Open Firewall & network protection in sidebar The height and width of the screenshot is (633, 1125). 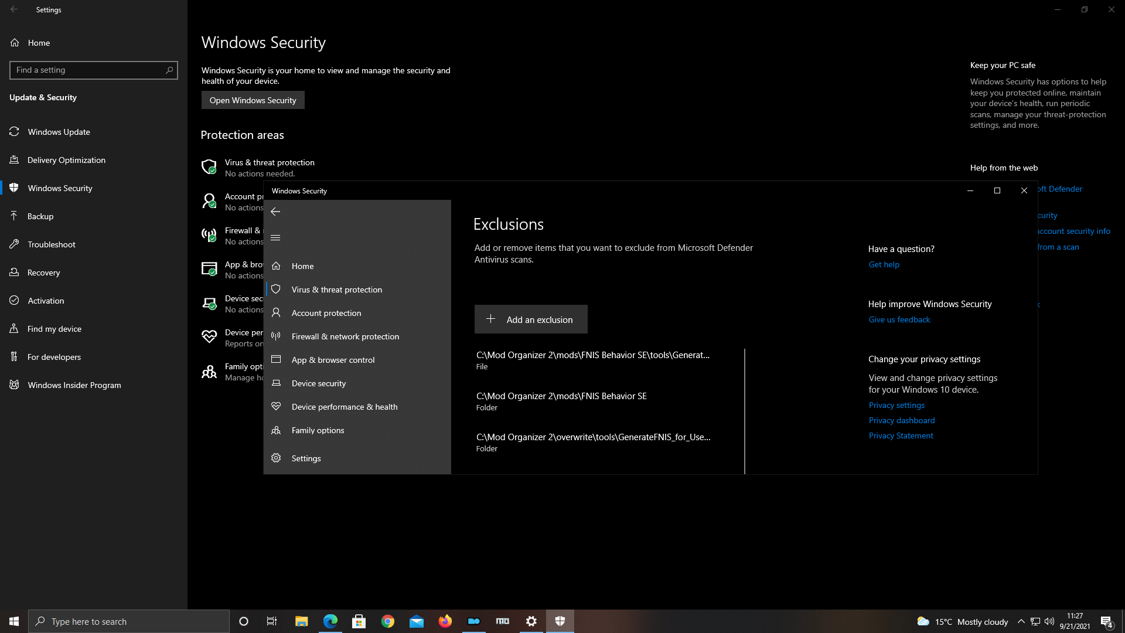click(x=357, y=336)
